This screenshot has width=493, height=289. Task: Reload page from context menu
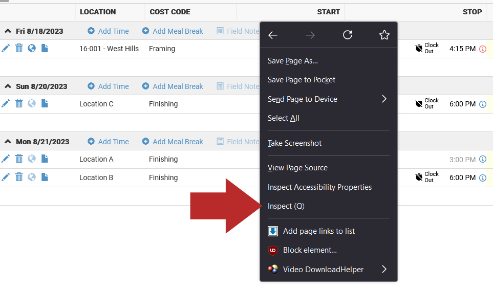click(348, 35)
